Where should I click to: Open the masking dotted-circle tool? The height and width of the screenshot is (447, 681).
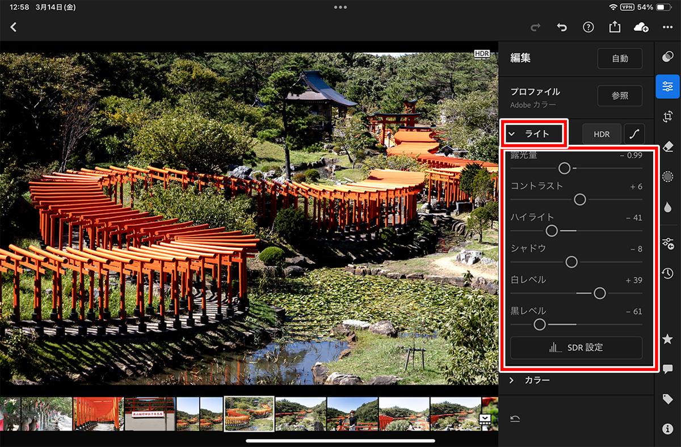(x=667, y=177)
